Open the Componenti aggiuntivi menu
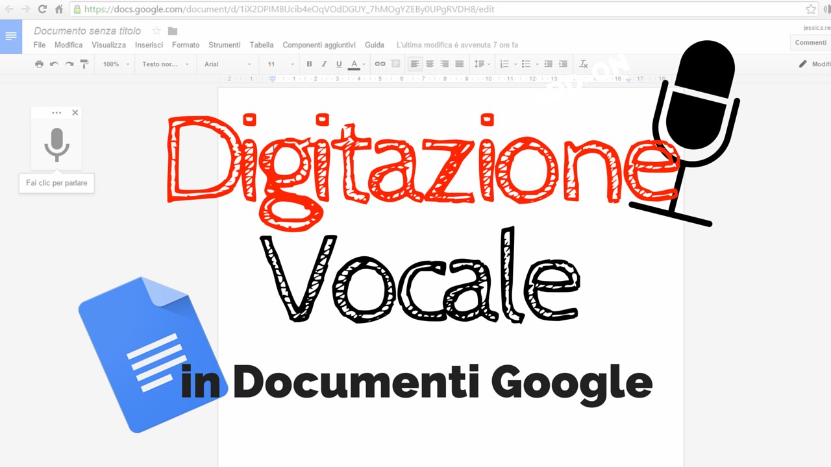Screen dimensions: 831x467 click(319, 45)
